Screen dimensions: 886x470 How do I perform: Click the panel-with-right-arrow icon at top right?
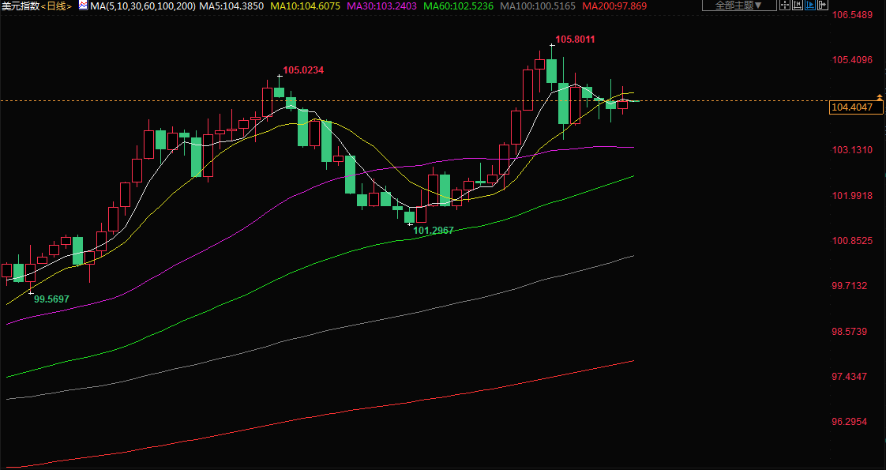823,5
